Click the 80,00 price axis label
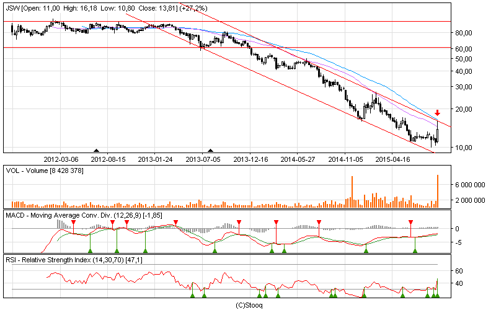Image resolution: width=496 pixels, height=310 pixels. pyautogui.click(x=463, y=33)
